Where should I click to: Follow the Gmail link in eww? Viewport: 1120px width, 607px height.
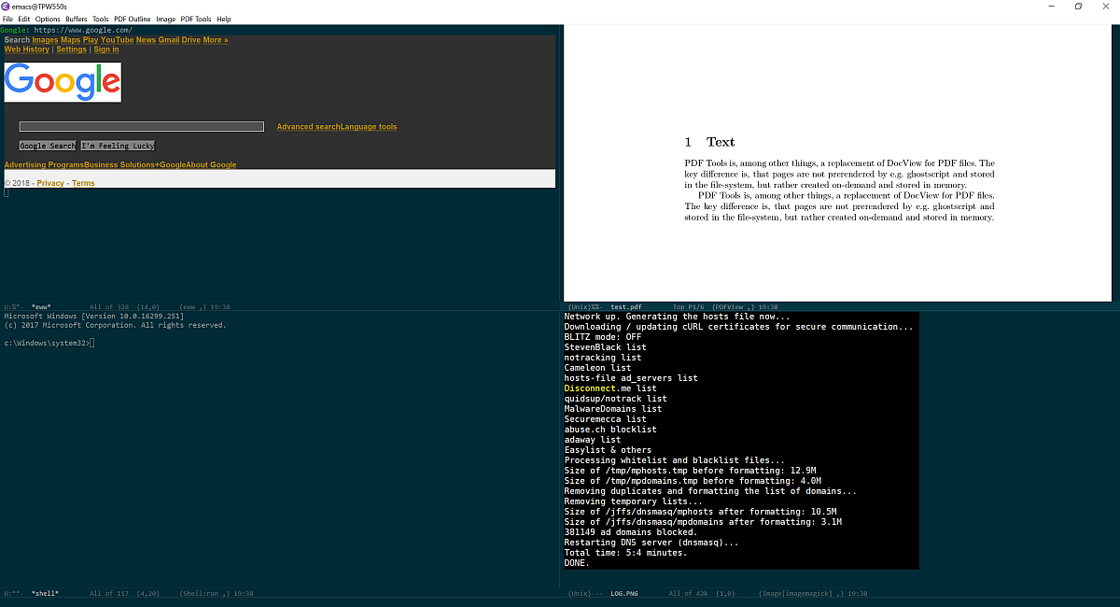click(169, 40)
